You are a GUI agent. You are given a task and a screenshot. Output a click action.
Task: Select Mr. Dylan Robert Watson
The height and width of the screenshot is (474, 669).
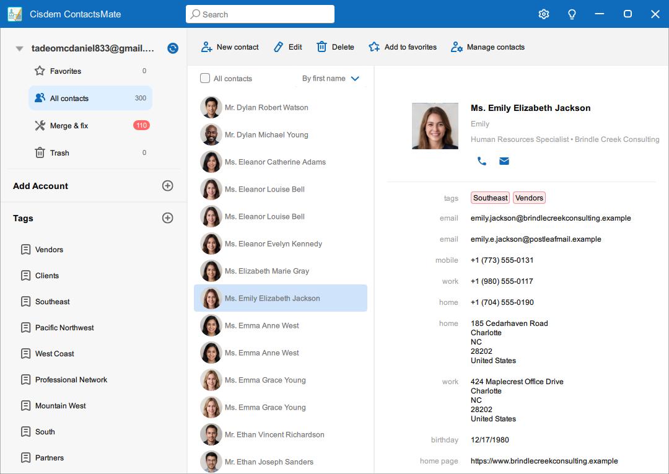[281, 108]
